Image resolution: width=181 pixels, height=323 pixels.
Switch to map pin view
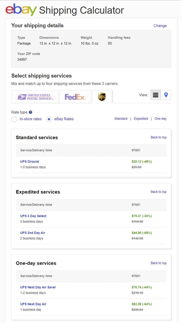166,95
